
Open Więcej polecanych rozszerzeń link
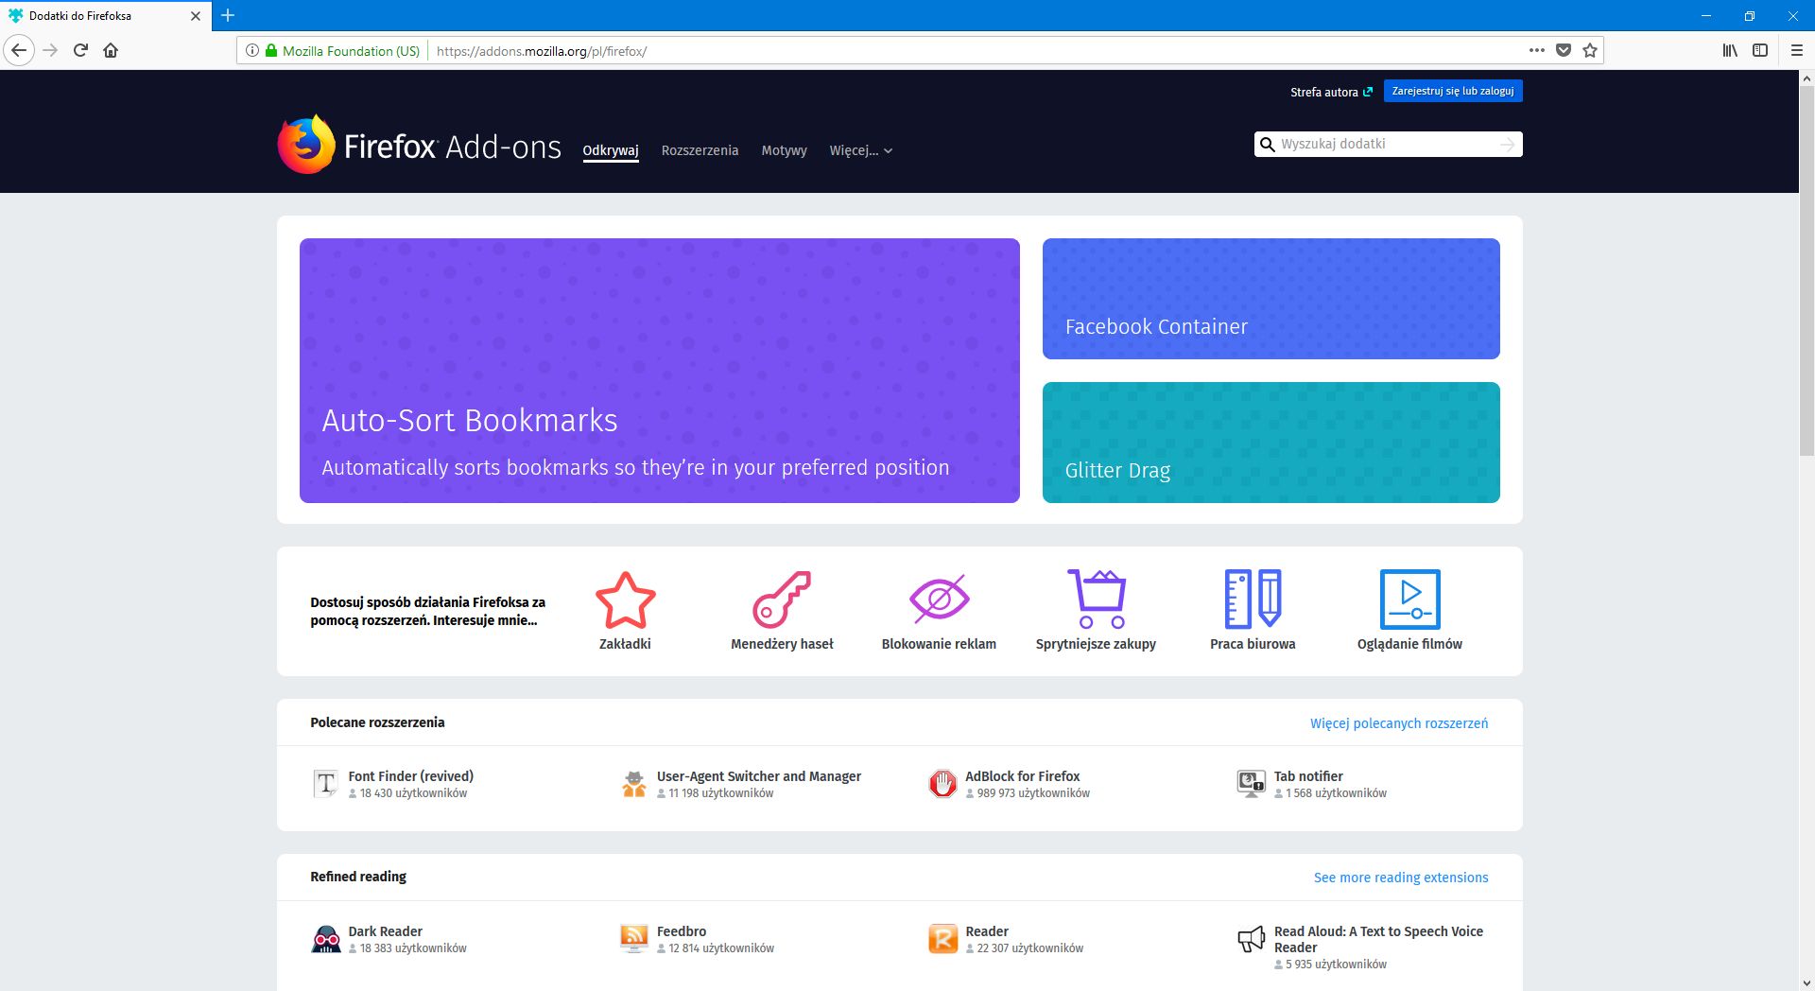pyautogui.click(x=1399, y=722)
